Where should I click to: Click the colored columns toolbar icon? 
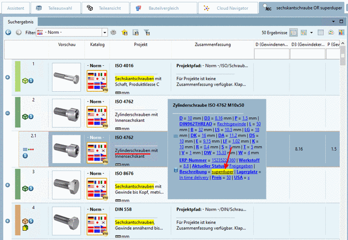point(341,32)
